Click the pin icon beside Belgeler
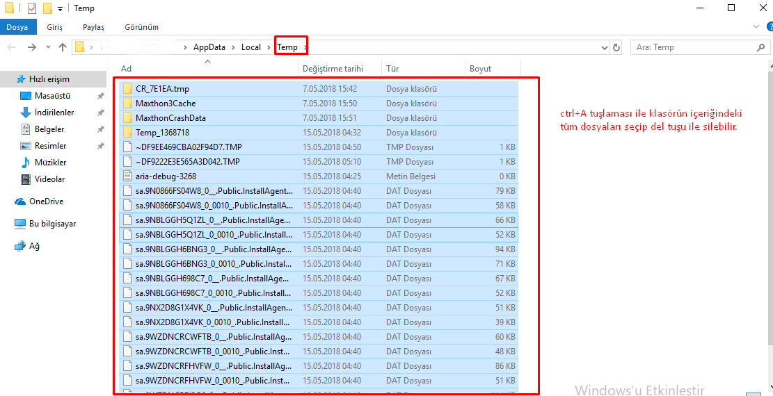Screen dimensions: 773x396 point(101,129)
